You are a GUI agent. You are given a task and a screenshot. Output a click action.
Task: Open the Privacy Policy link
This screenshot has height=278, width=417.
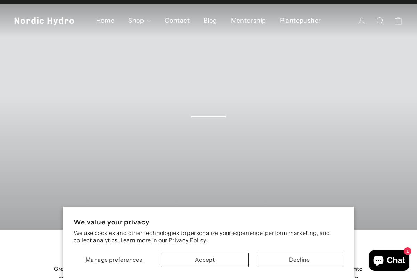click(x=188, y=240)
